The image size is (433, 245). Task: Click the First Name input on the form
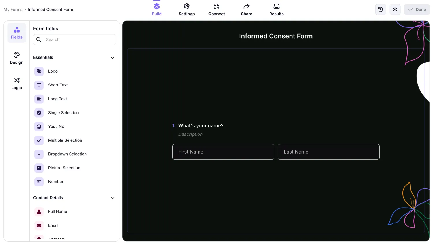pos(223,152)
